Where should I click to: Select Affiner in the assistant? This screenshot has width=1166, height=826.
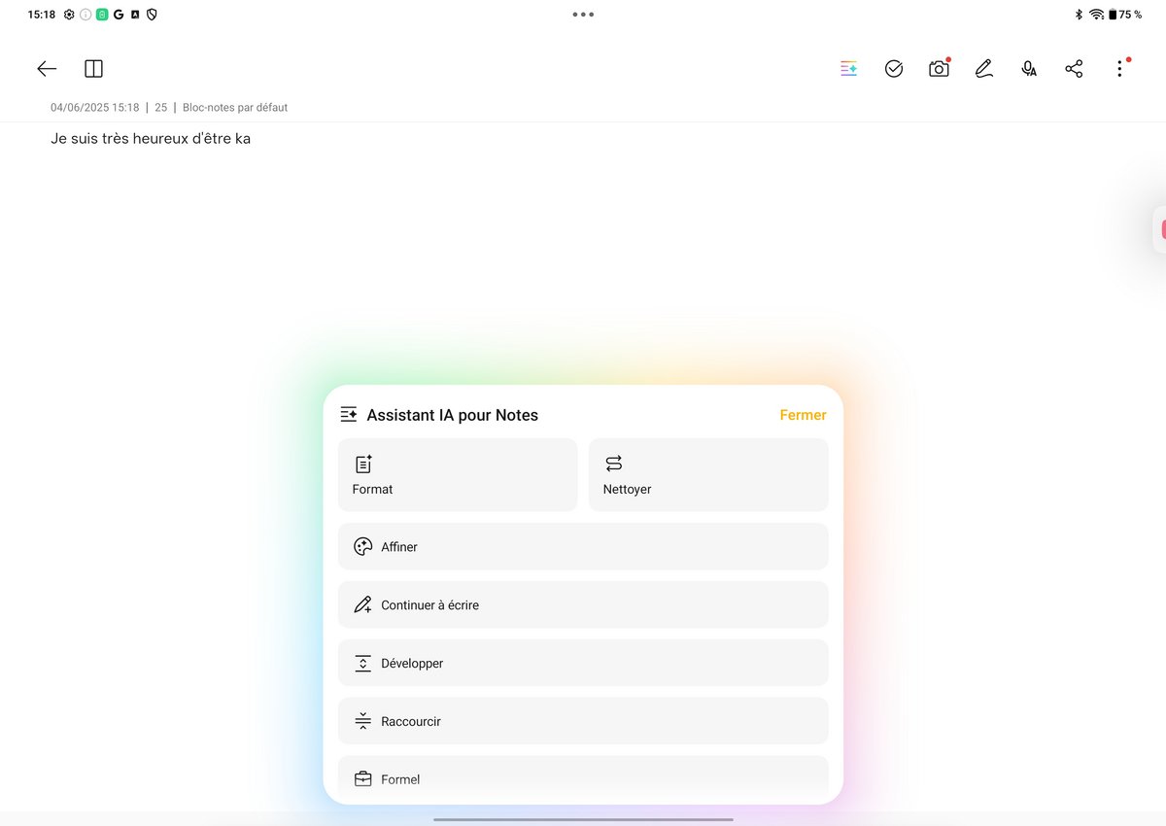(583, 547)
